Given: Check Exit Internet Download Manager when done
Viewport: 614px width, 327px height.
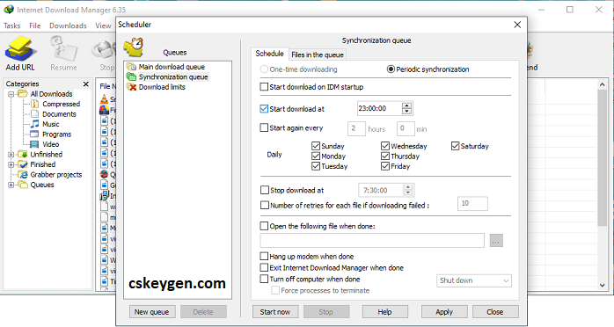Looking at the screenshot, I should tap(264, 267).
